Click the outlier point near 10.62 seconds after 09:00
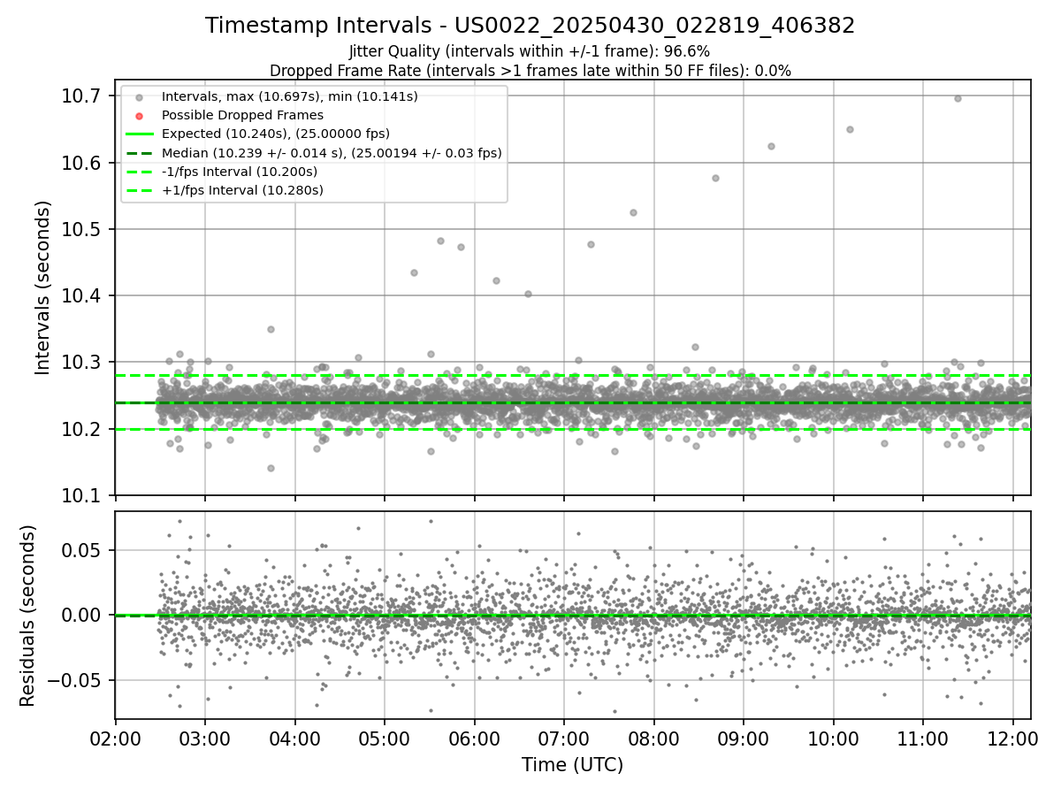 point(771,146)
